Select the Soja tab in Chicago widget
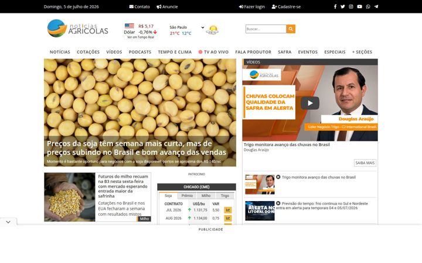This screenshot has width=422, height=263. click(168, 196)
